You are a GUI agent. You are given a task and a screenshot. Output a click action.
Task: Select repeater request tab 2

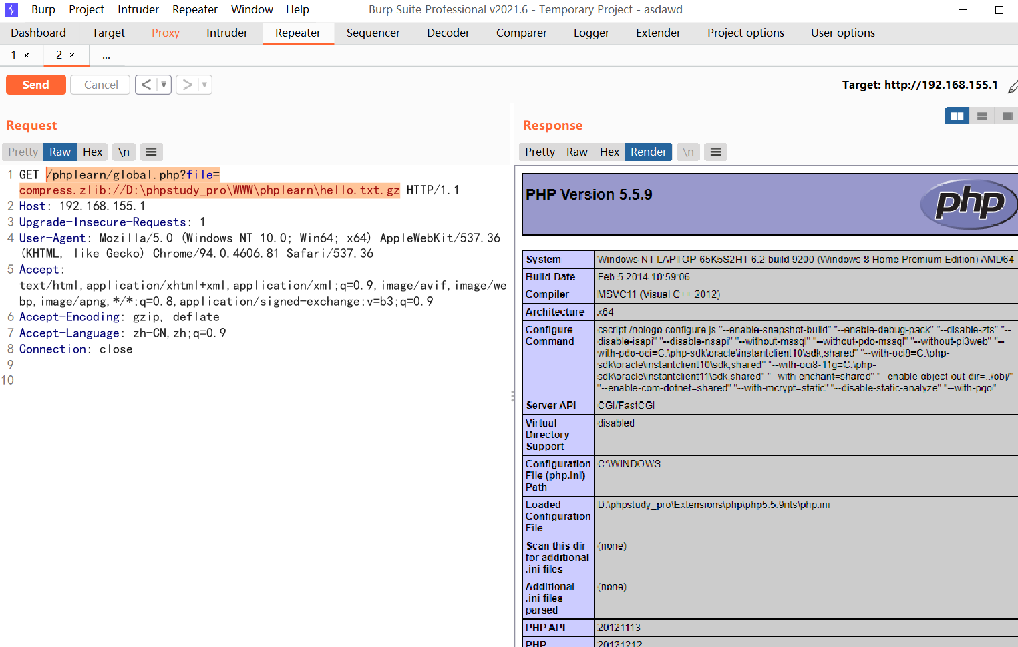pos(59,55)
